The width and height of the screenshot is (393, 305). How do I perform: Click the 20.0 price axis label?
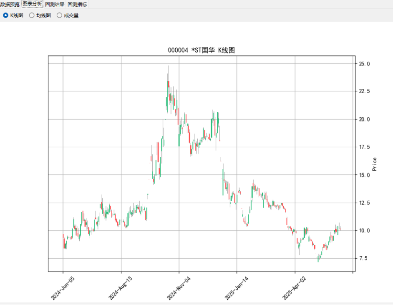tap(364, 119)
